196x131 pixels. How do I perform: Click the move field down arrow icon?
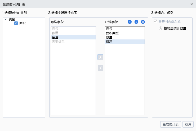[136, 22]
